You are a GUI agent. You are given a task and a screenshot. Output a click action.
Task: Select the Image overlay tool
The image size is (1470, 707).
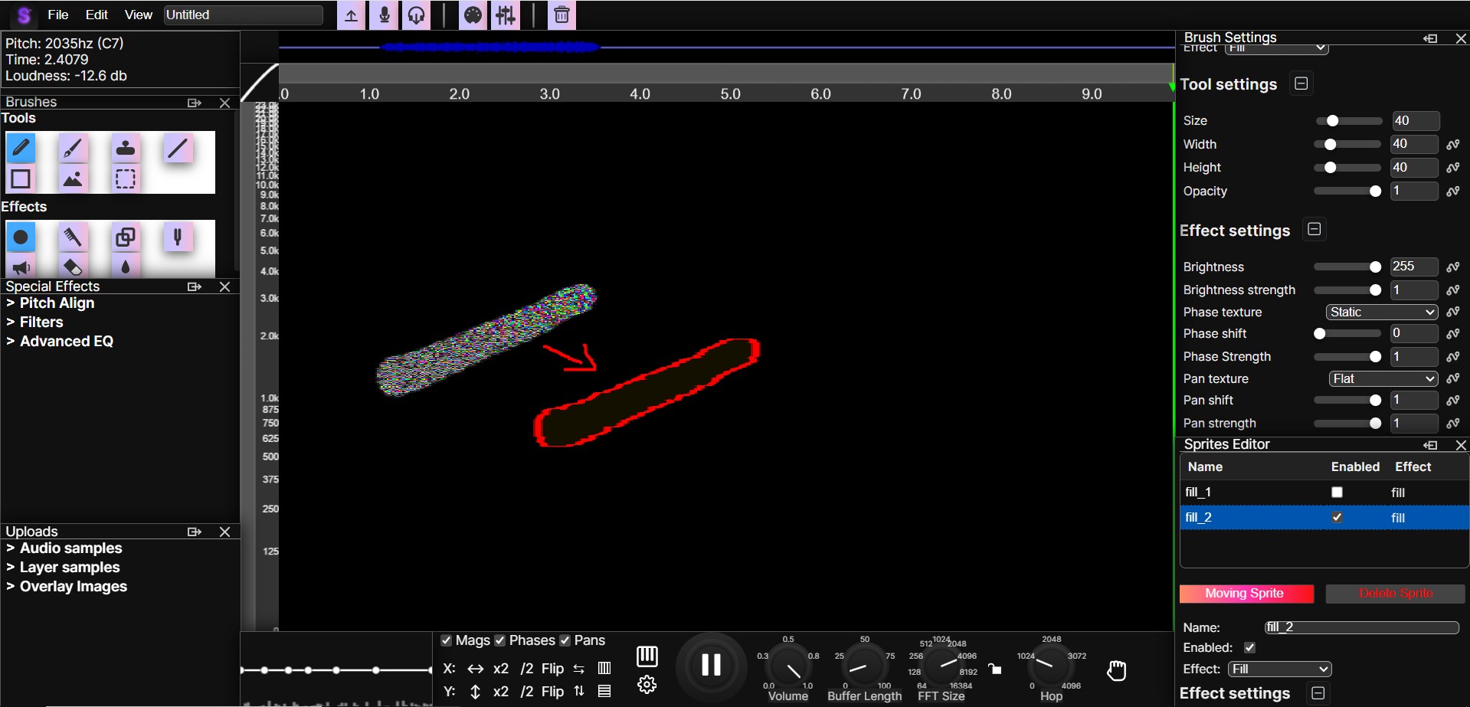[73, 178]
